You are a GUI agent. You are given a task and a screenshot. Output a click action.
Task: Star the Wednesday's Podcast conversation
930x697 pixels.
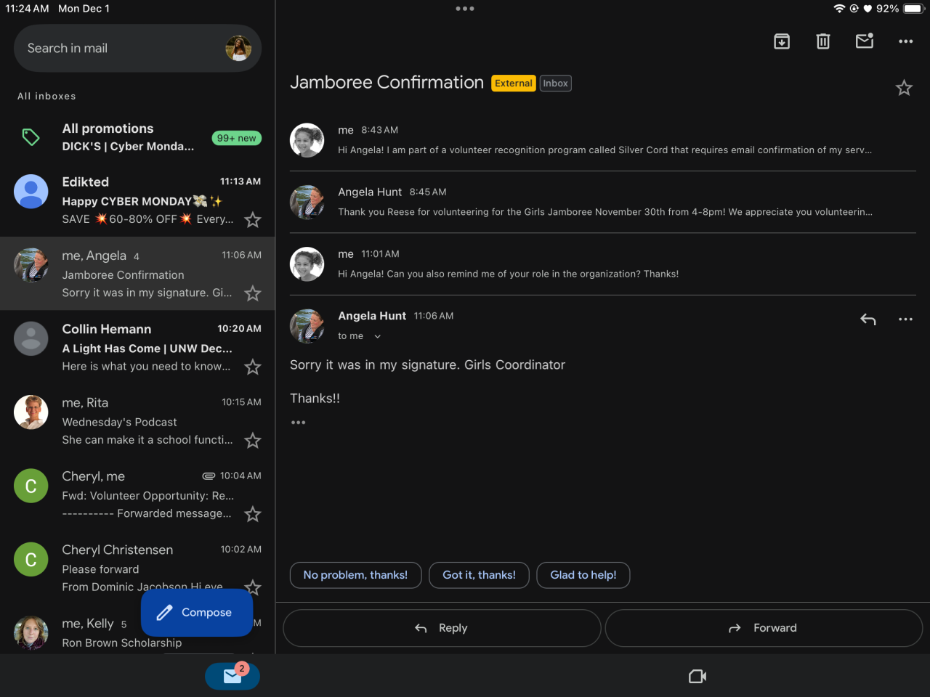(253, 441)
